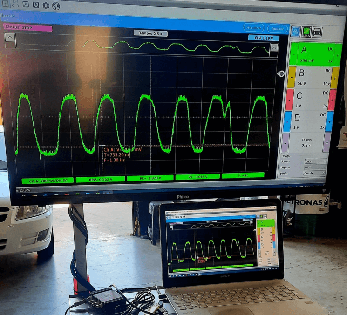Viewport: 347px width, 315px height.
Task: Click the settings gear icon in top toolbar
Action: click(x=46, y=6)
